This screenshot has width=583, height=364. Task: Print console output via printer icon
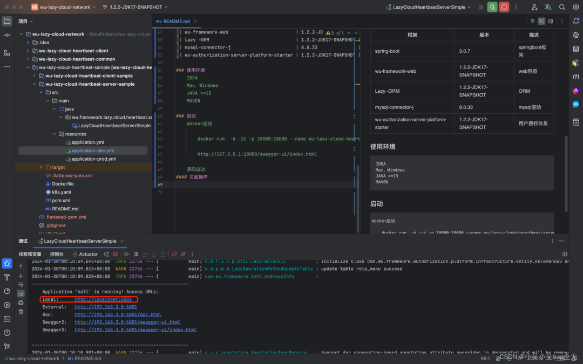pos(21,303)
